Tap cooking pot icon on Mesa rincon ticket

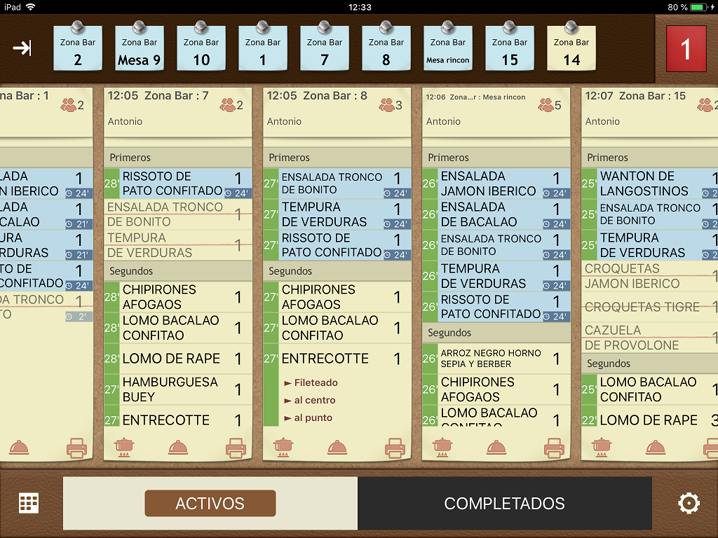click(442, 447)
